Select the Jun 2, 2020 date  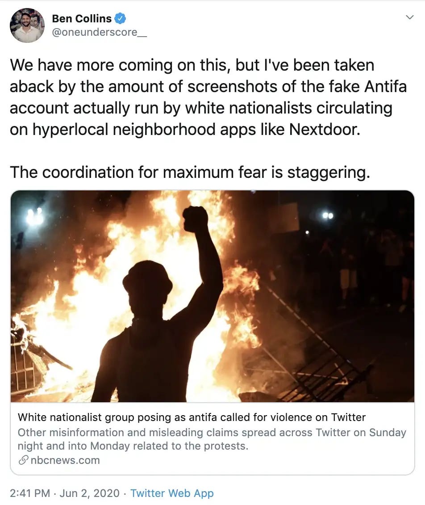(x=89, y=493)
